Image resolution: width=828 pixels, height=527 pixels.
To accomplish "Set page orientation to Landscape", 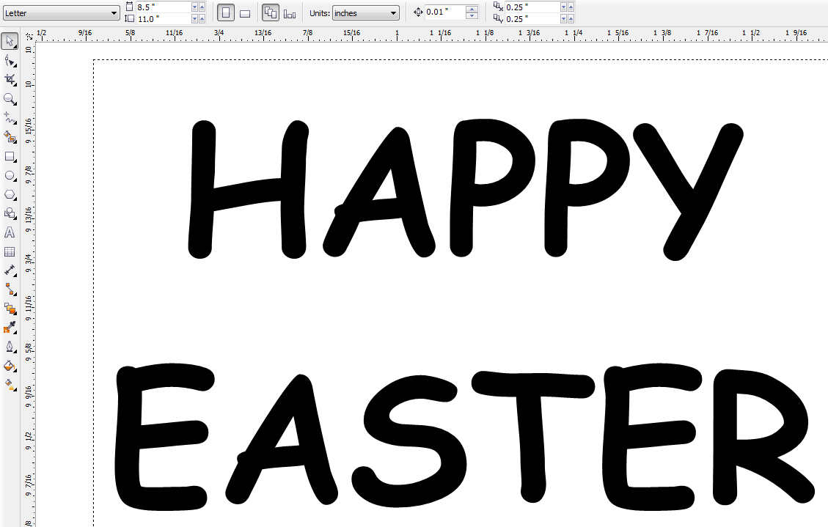I will click(x=244, y=13).
